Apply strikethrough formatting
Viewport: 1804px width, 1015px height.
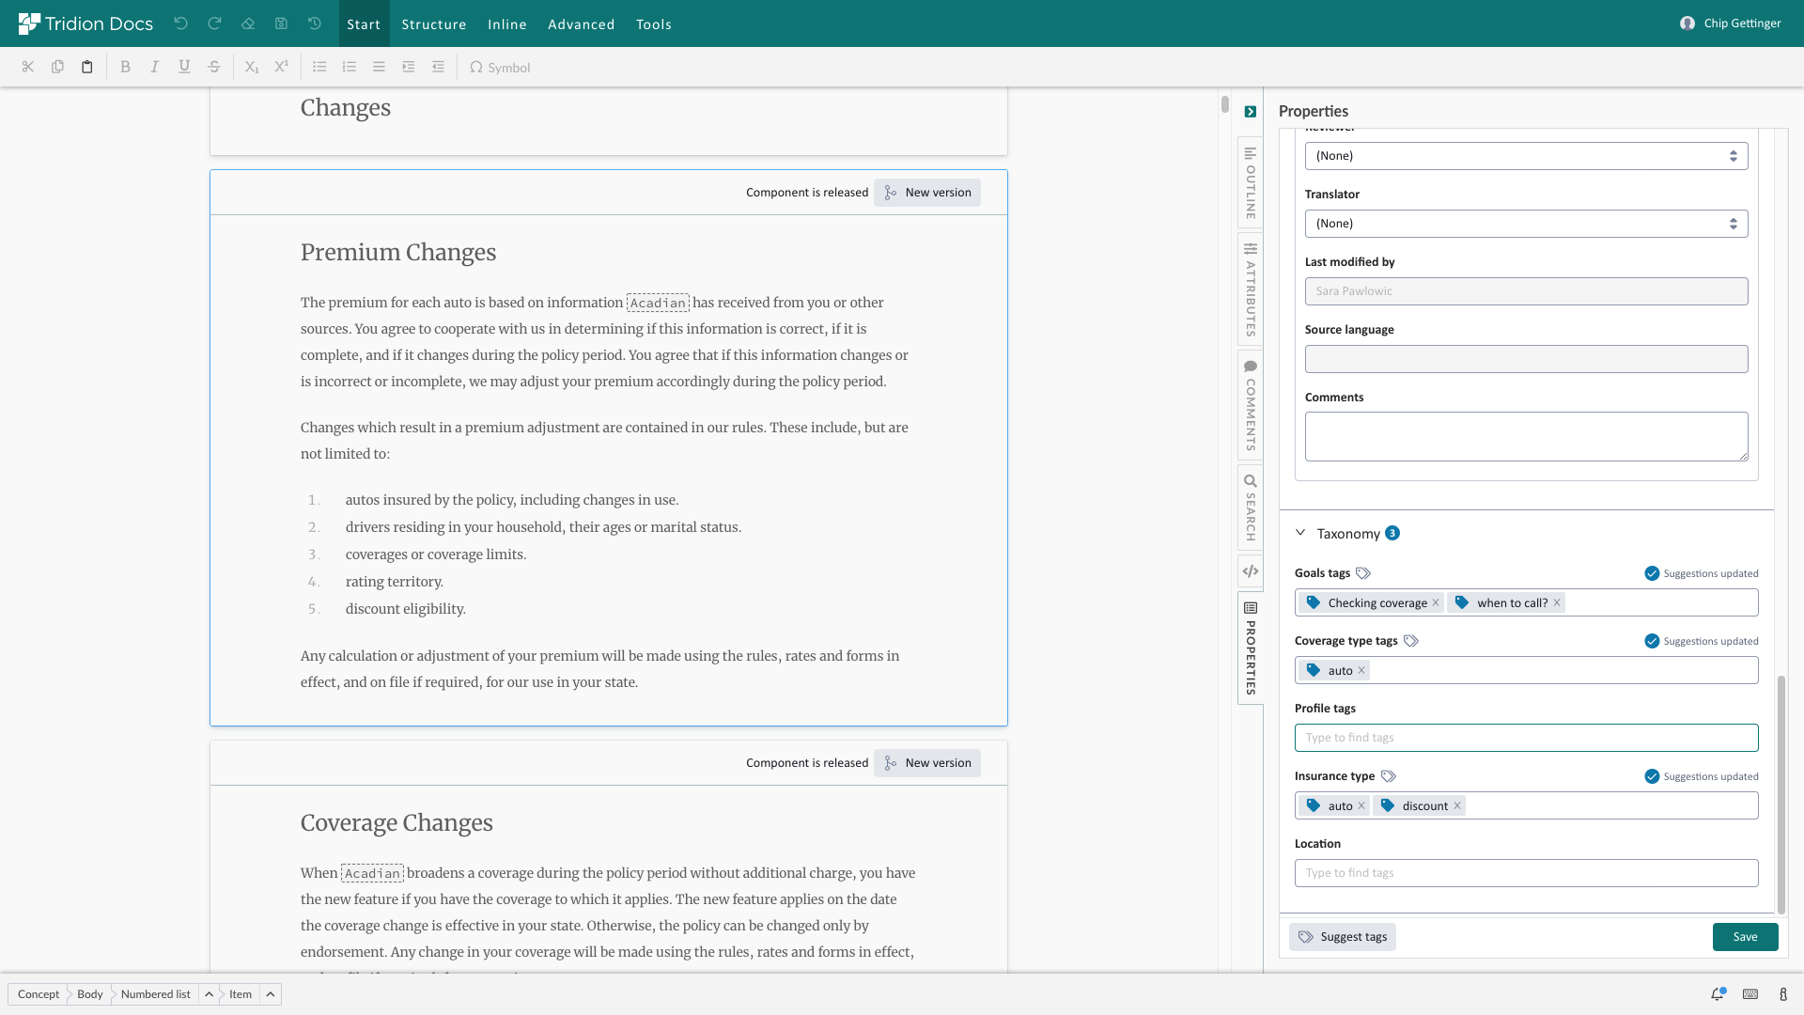[214, 67]
